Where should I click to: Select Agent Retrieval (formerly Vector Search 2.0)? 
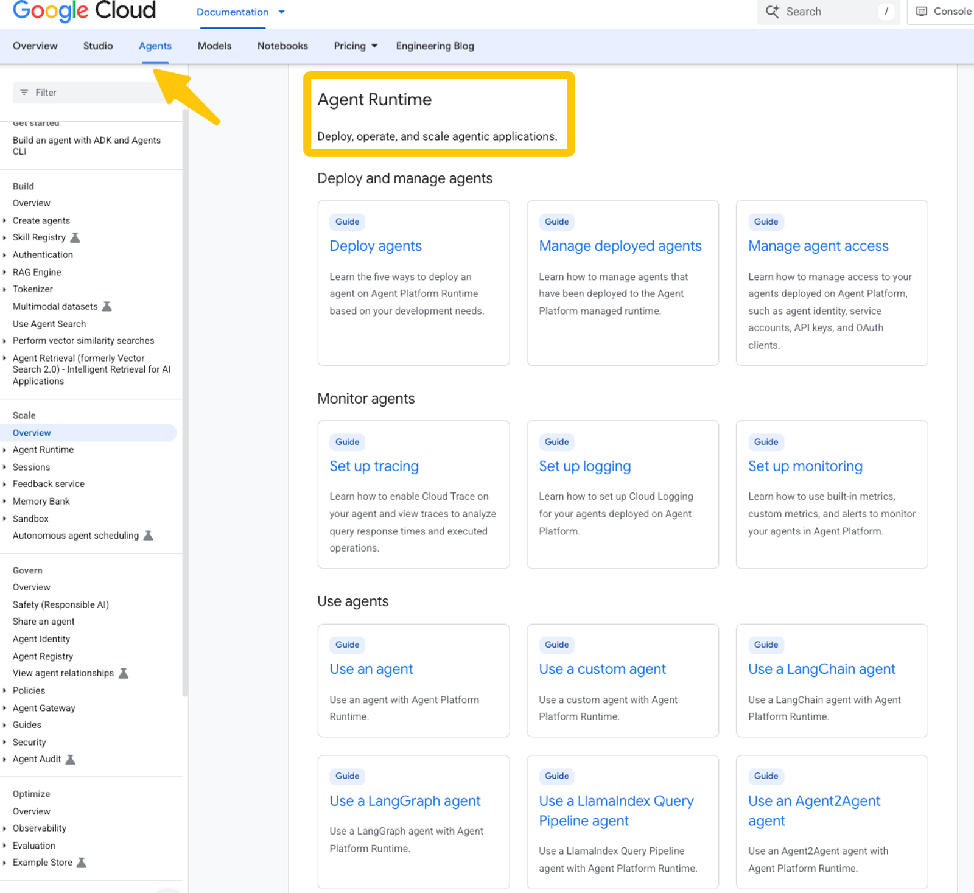(x=91, y=369)
